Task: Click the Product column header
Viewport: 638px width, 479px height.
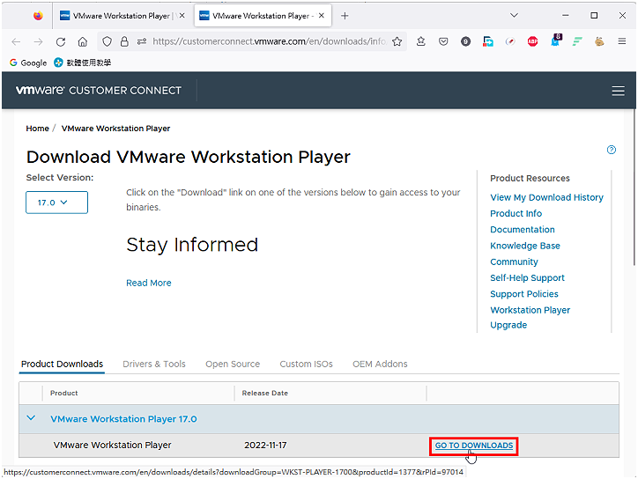Action: (63, 394)
